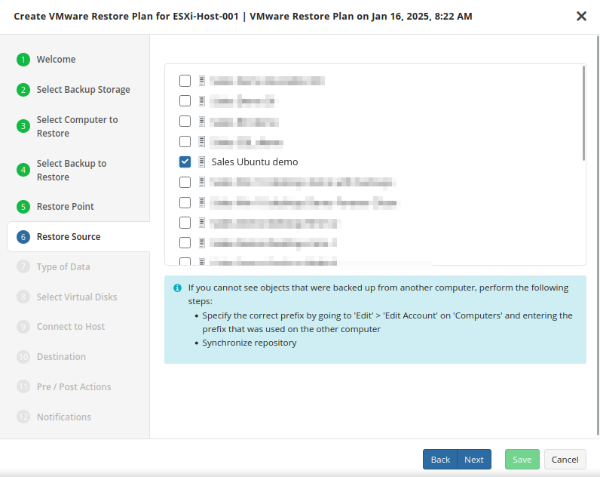The height and width of the screenshot is (477, 600).
Task: Click the VM list vertical scrollbar
Action: click(x=583, y=113)
